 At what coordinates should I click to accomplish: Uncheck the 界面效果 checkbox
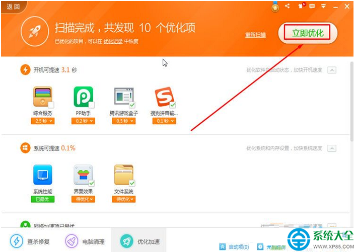tap(92, 183)
